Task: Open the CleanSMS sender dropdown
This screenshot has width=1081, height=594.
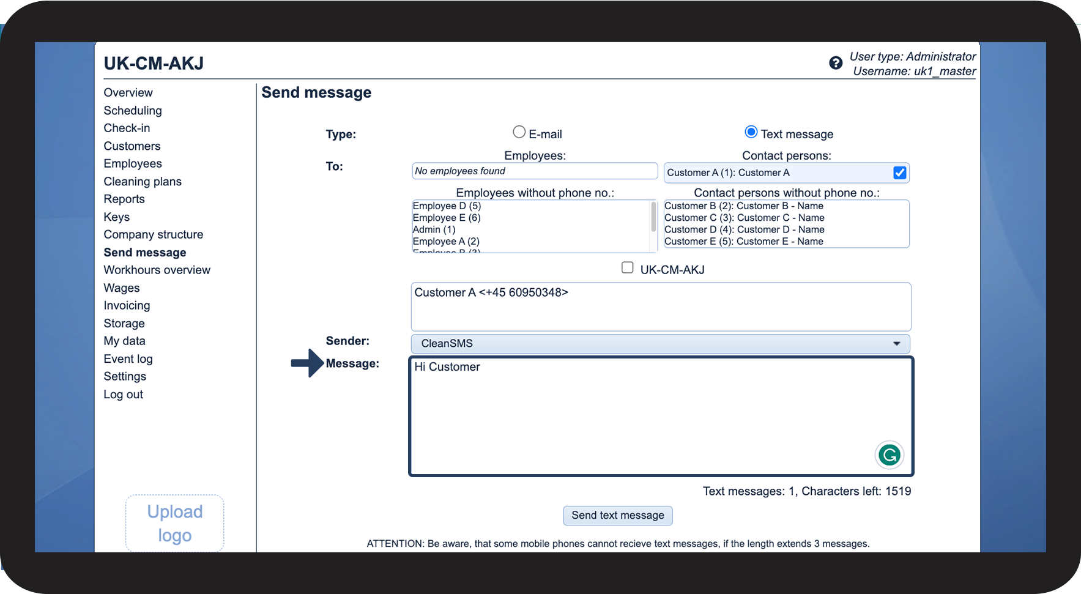Action: 660,344
